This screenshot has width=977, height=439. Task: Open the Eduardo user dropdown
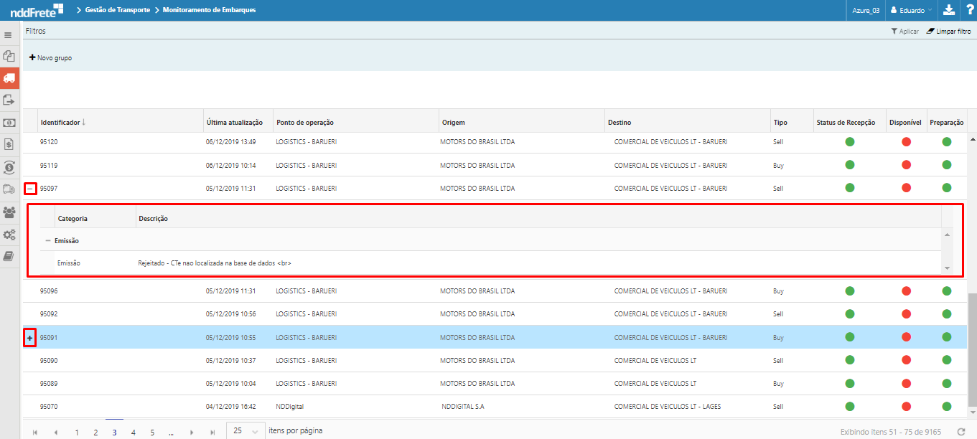coord(910,10)
